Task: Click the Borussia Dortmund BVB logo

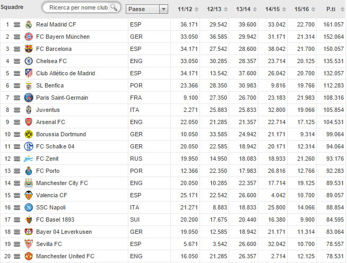Action: (x=28, y=134)
